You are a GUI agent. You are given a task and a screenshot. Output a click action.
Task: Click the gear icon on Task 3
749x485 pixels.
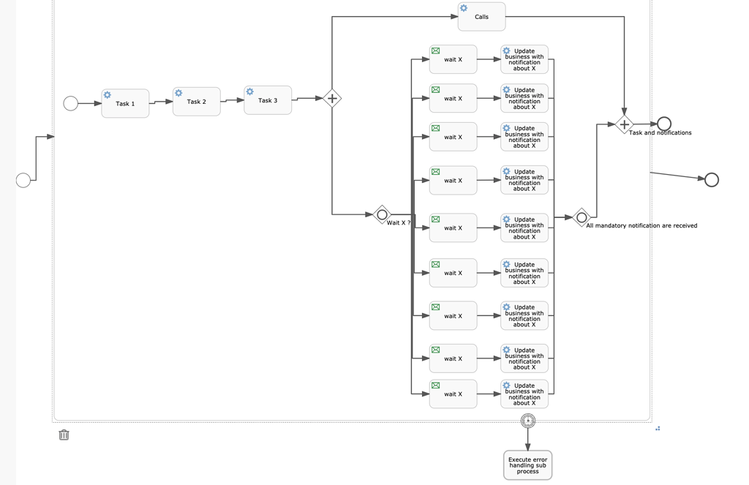click(x=249, y=91)
